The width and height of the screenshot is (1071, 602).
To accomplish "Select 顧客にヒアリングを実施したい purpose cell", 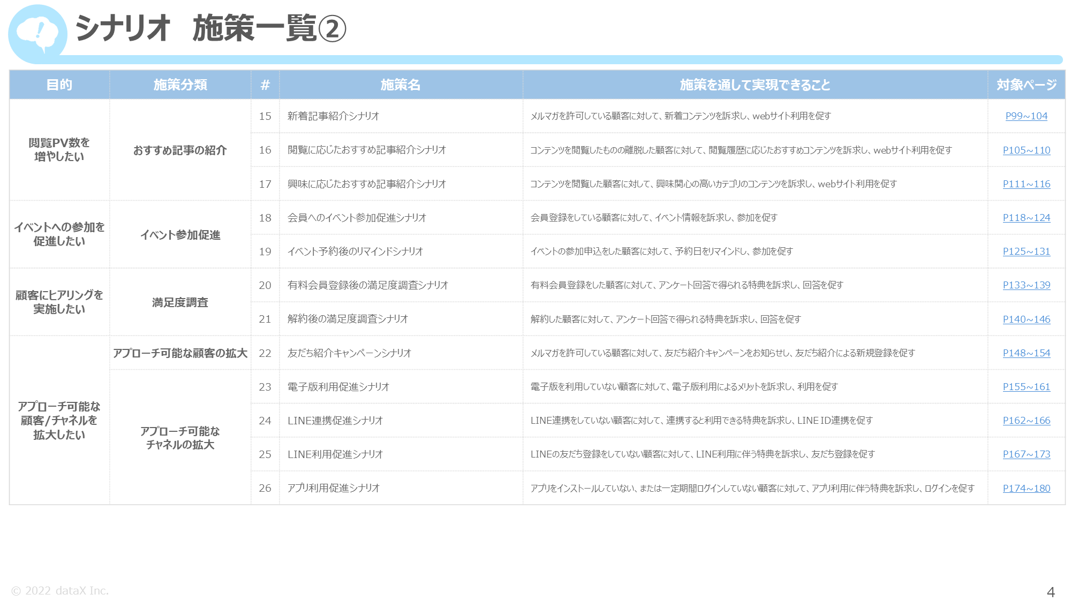I will click(x=59, y=302).
